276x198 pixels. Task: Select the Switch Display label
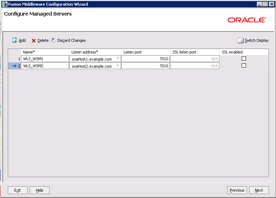257,40
